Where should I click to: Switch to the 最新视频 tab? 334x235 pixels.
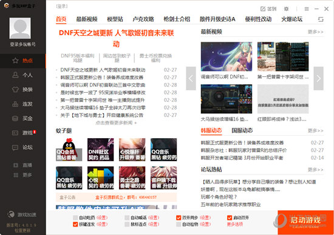pyautogui.click(x=87, y=19)
